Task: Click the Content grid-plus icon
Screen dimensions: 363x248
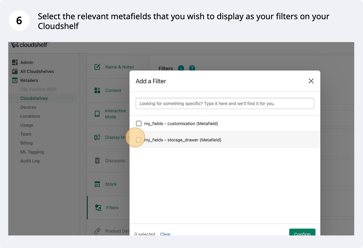Action: point(97,90)
